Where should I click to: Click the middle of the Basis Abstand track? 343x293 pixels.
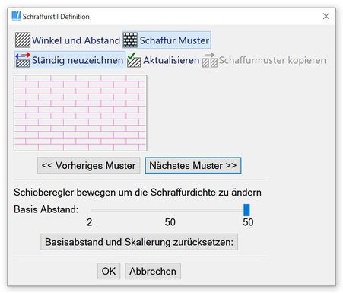pos(169,210)
